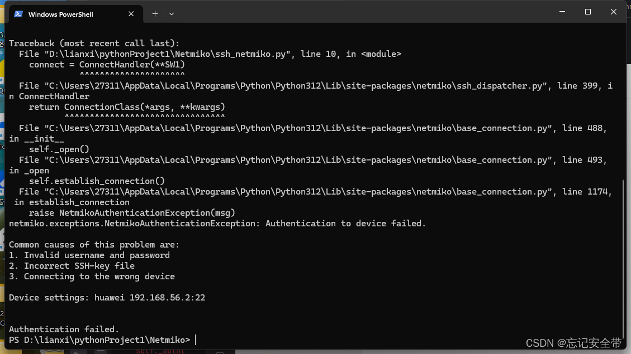Open a new terminal tab with the plus icon
This screenshot has width=631, height=354.
click(x=155, y=14)
